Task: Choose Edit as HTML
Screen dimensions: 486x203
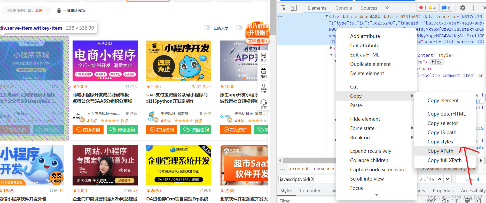Action: point(377,55)
